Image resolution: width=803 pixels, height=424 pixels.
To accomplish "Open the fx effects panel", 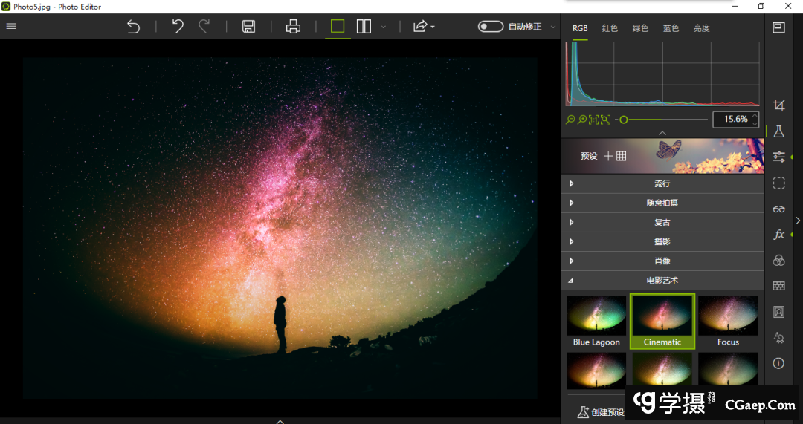I will coord(778,235).
